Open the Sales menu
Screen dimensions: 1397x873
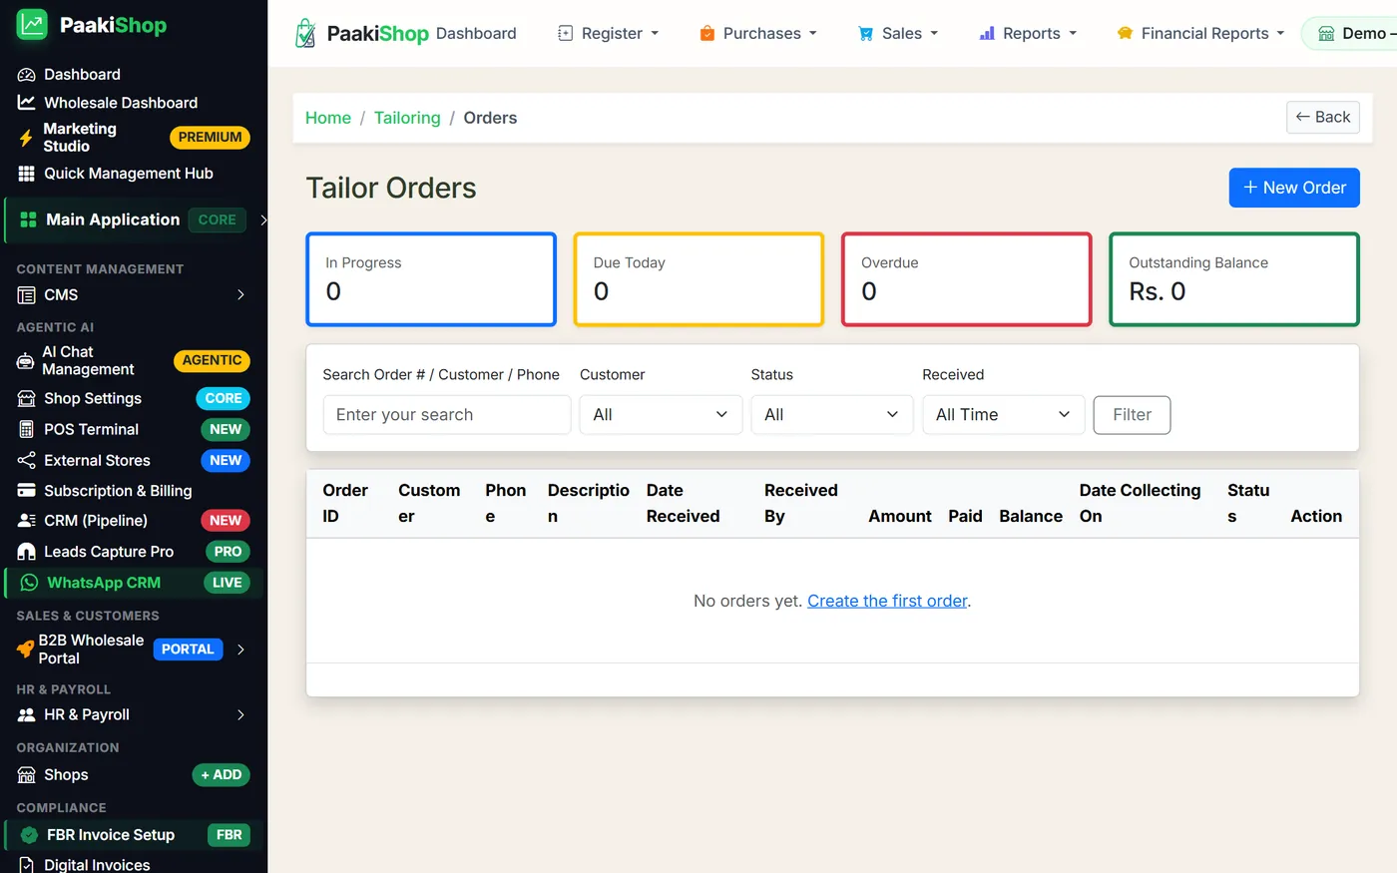point(898,34)
